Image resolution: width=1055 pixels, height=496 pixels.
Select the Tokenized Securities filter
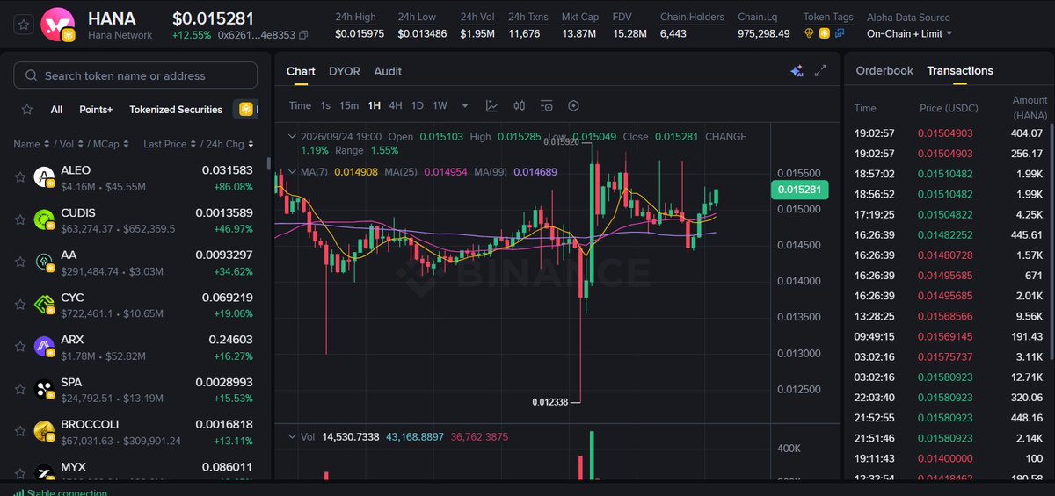coord(176,110)
